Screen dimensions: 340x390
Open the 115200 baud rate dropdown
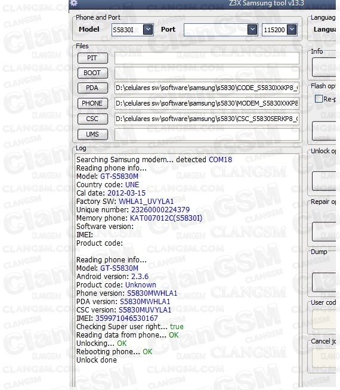[x=292, y=30]
